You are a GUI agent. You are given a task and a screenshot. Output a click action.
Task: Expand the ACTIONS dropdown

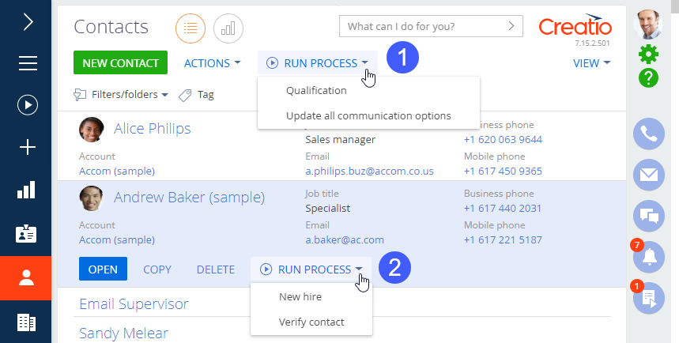coord(212,63)
